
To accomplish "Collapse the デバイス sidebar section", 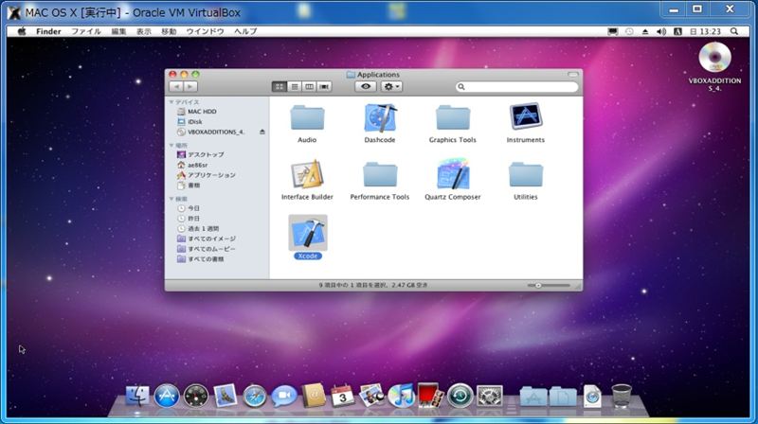I will tap(171, 102).
